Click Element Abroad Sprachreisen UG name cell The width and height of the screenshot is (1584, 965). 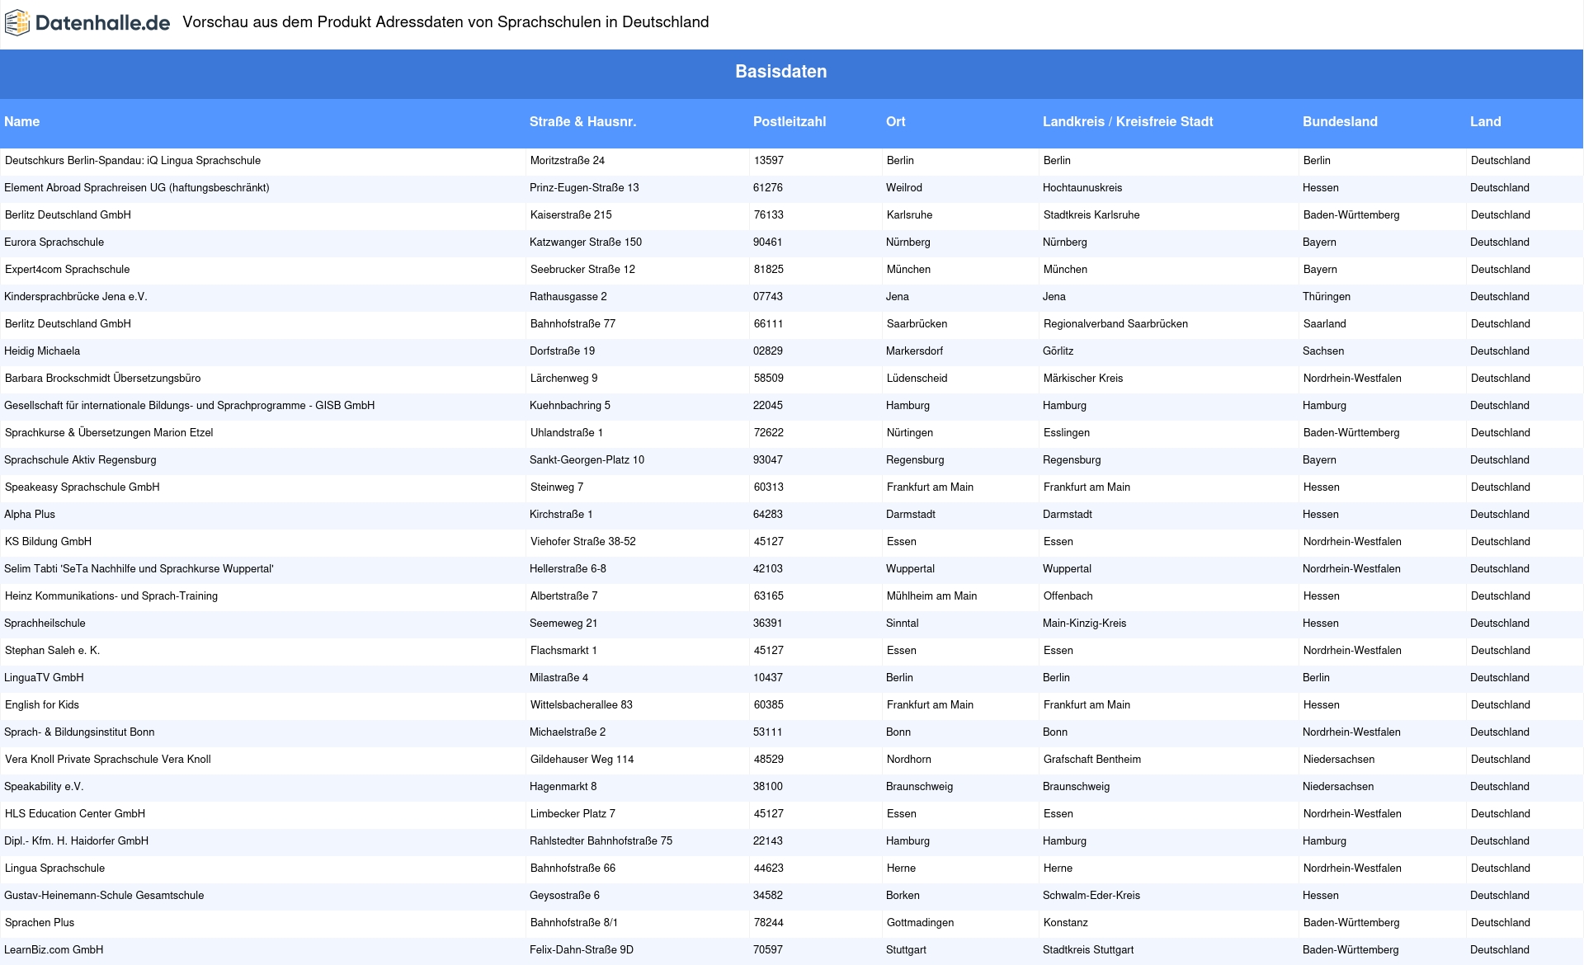click(137, 188)
